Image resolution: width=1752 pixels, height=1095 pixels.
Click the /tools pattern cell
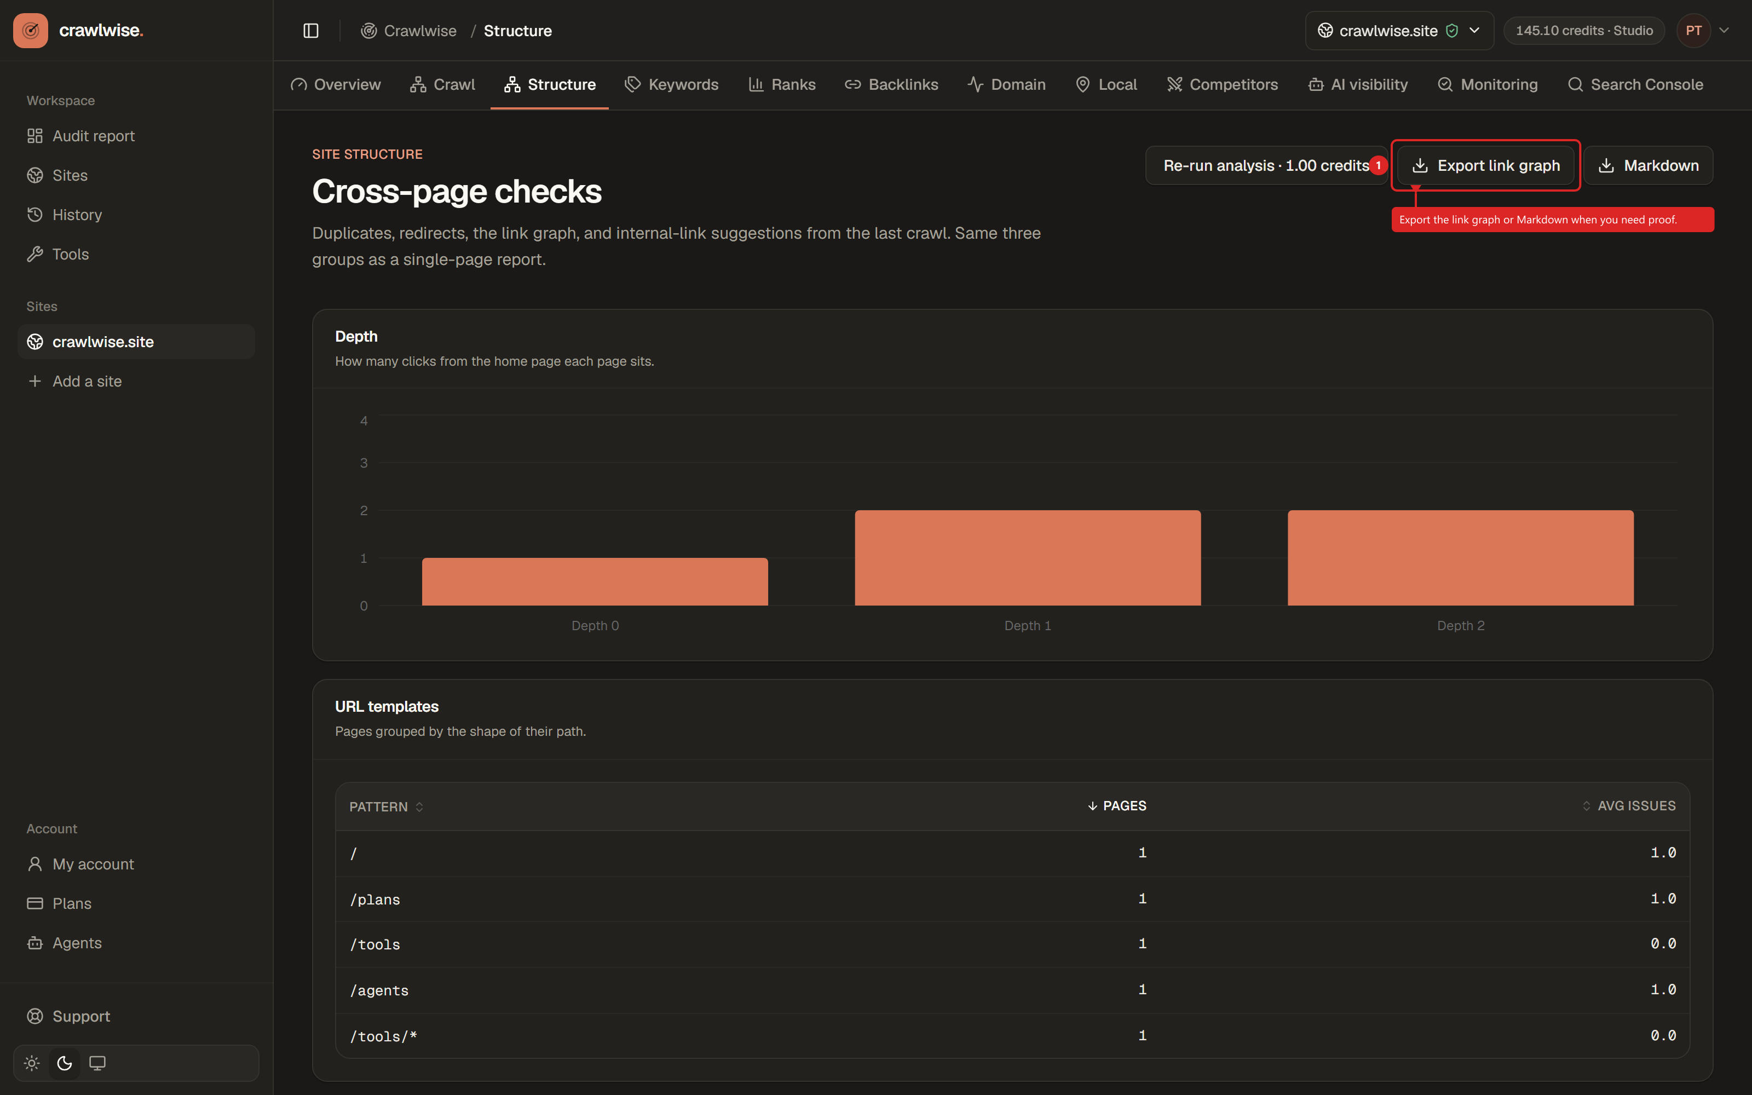375,944
